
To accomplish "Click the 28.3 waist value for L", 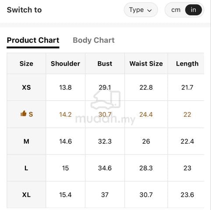I will click(146, 168).
